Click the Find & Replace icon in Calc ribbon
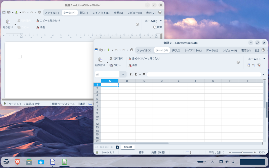269x168 pixels. tap(248, 65)
